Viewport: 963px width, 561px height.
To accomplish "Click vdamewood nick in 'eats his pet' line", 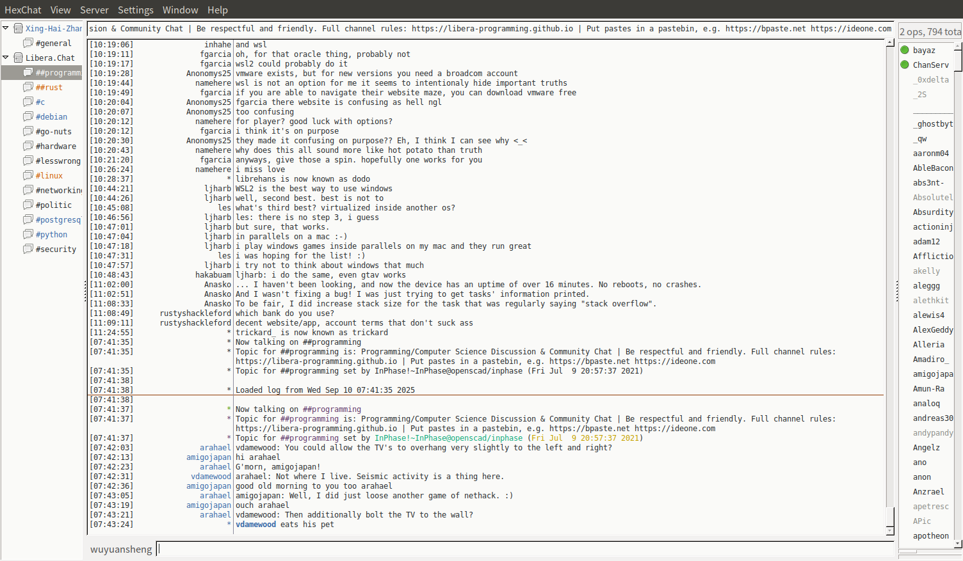I will coord(255,524).
